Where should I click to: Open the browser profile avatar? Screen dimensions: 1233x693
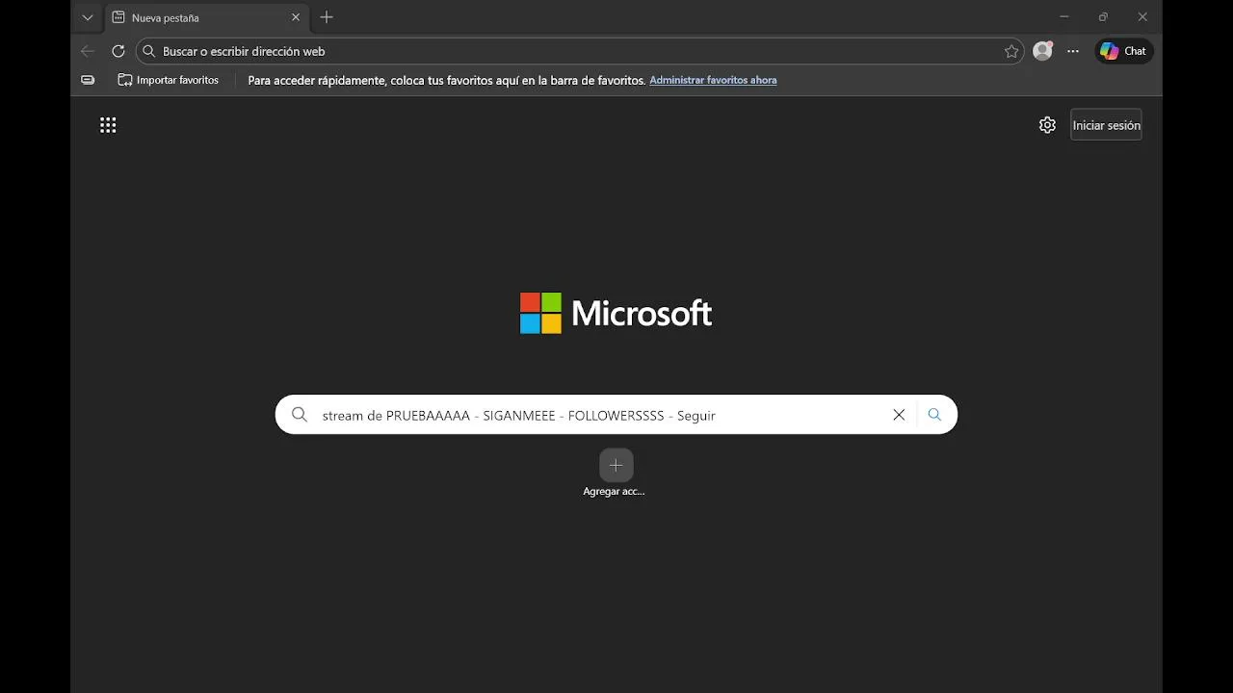[1042, 51]
